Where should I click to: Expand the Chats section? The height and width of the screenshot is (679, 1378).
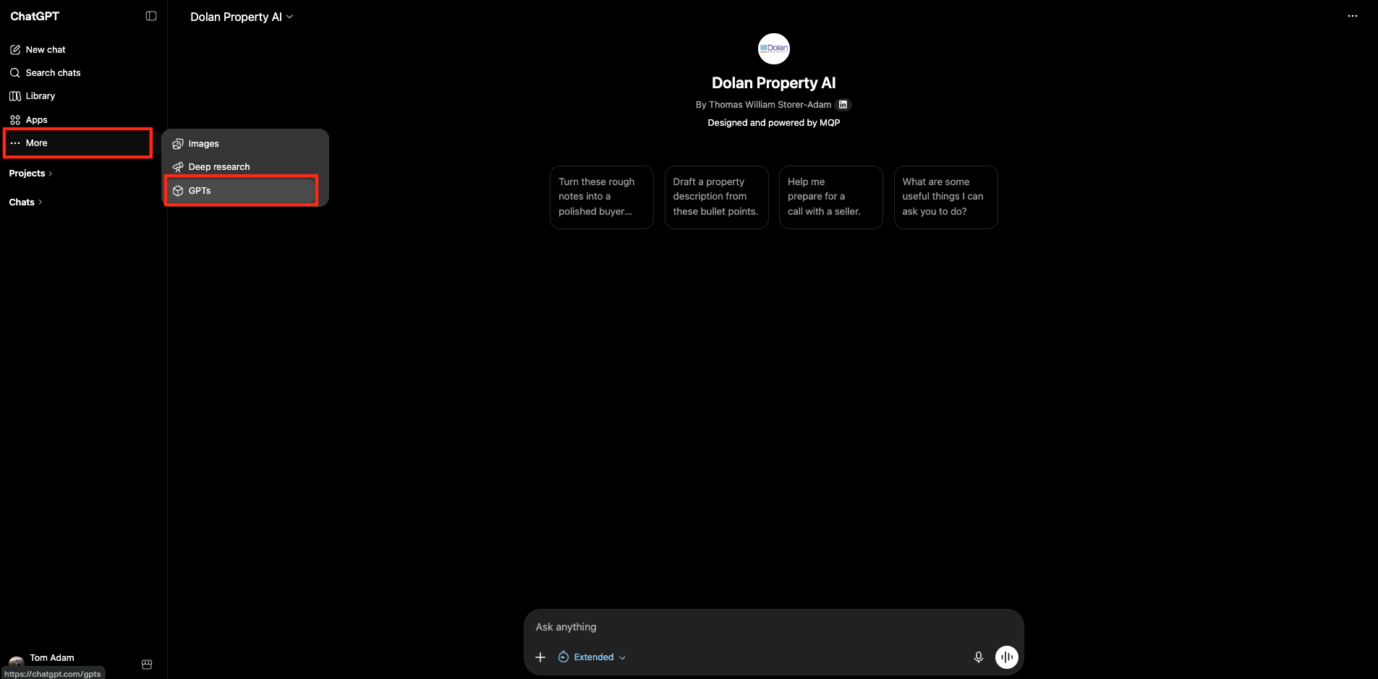pos(25,202)
